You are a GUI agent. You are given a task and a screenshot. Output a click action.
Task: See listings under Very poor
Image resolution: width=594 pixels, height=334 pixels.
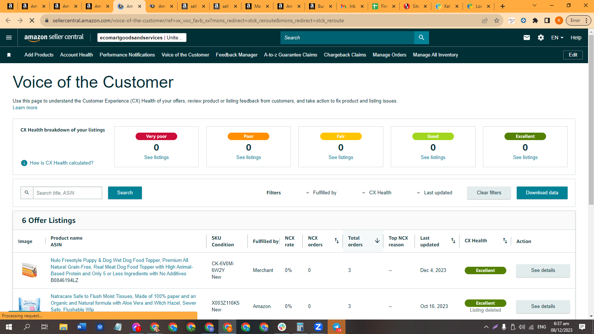[156, 158]
